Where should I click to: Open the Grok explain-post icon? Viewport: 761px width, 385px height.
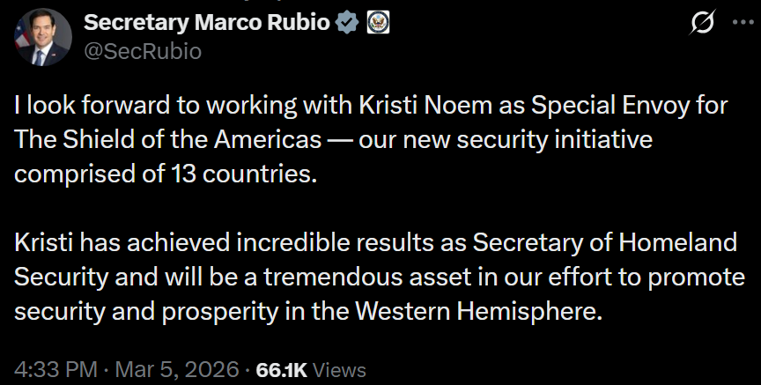click(x=701, y=26)
